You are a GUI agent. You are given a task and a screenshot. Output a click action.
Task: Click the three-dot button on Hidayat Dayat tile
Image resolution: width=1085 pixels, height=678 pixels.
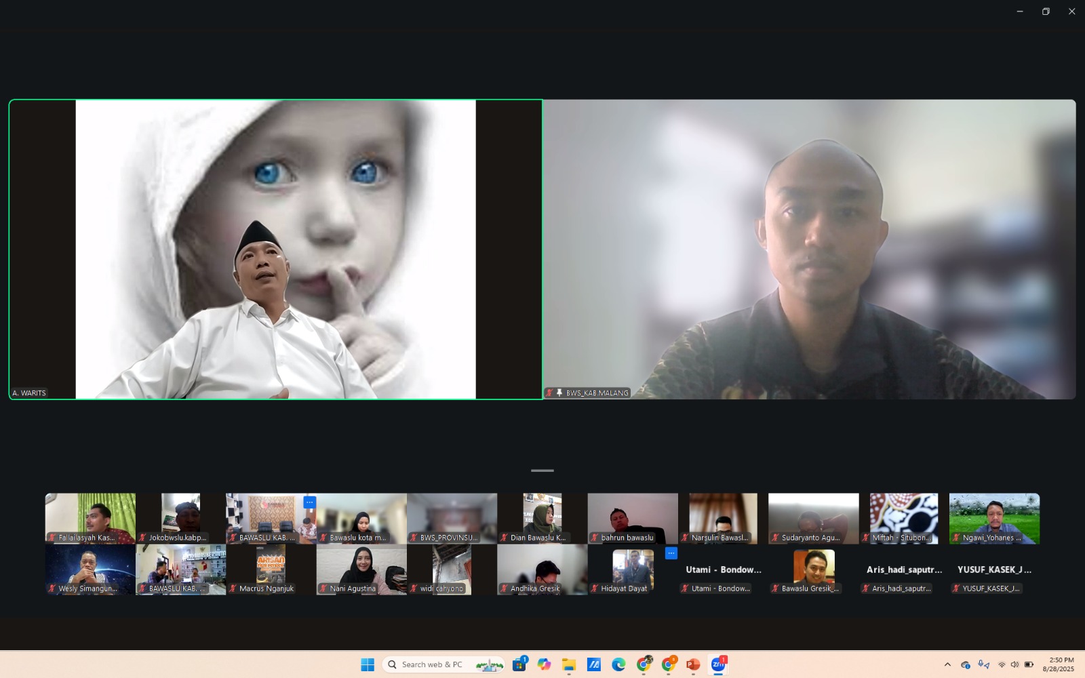point(671,553)
